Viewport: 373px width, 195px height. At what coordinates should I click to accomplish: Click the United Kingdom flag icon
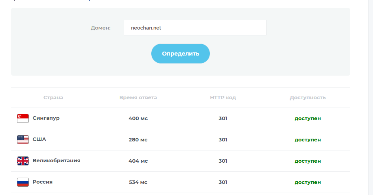point(23,161)
